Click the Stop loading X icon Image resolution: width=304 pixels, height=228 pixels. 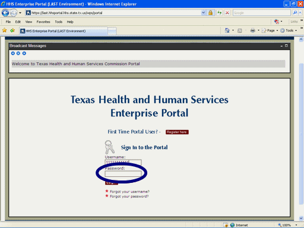pyautogui.click(x=227, y=13)
